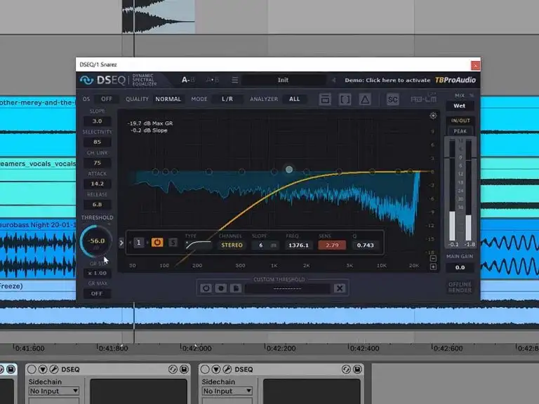The height and width of the screenshot is (404, 539).
Task: Click the plus zoom-in icon beside the graph
Action: tap(433, 267)
